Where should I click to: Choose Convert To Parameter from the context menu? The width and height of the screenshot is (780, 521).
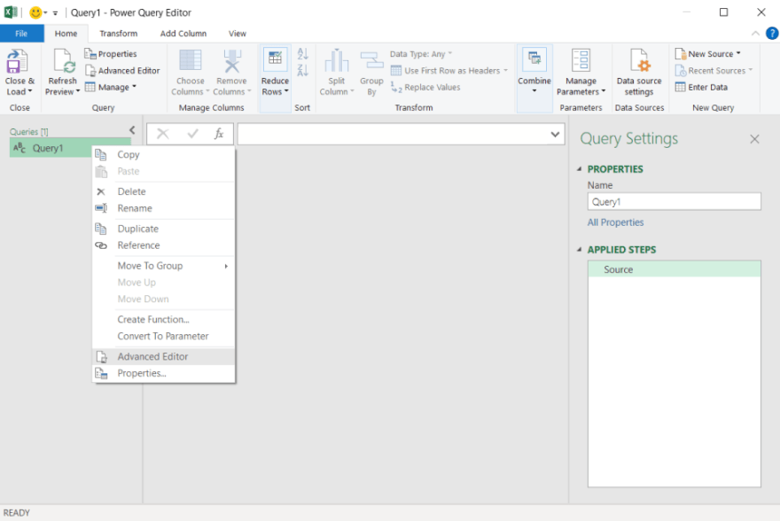(163, 336)
